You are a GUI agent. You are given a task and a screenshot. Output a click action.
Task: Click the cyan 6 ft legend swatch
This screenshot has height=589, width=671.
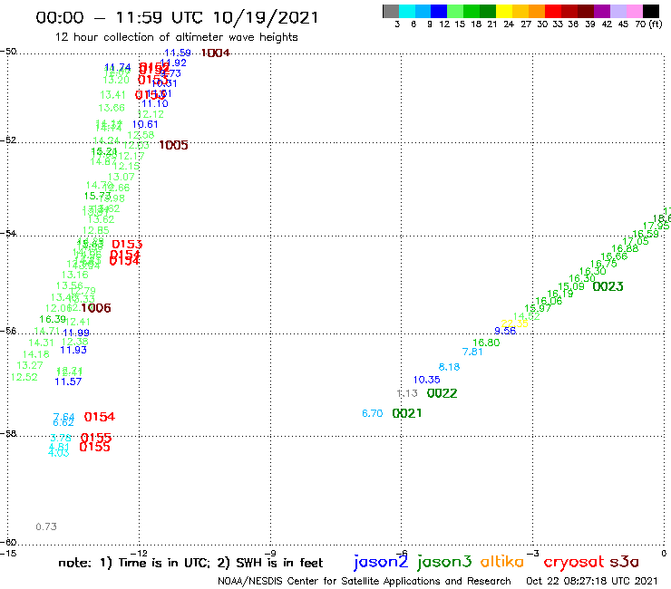[407, 11]
